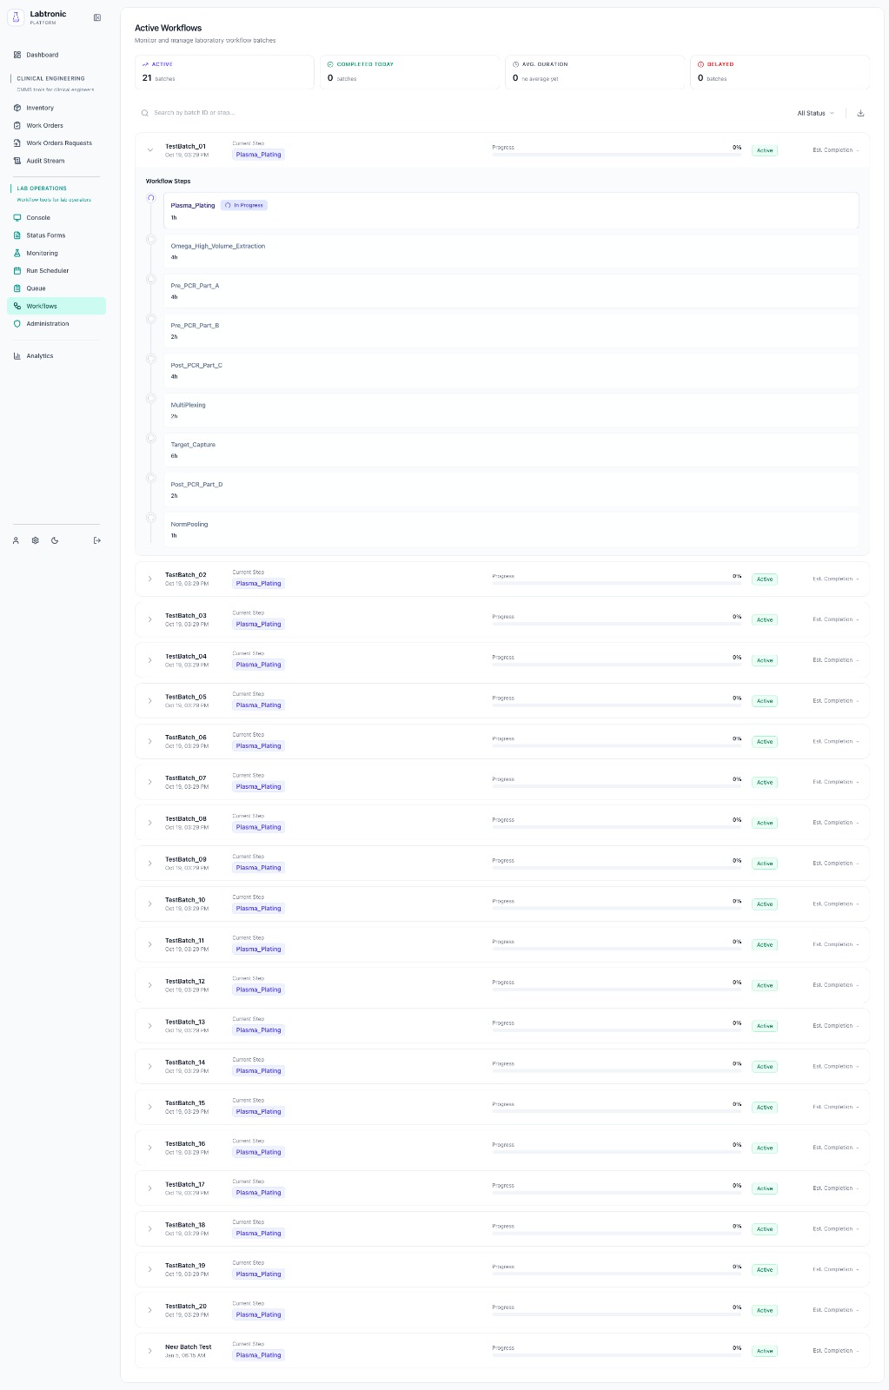The image size is (889, 1390).
Task: Open Dashboard in the sidebar
Action: [x=56, y=55]
